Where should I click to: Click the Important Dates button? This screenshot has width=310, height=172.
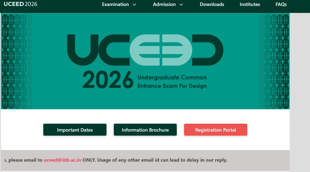click(x=75, y=130)
